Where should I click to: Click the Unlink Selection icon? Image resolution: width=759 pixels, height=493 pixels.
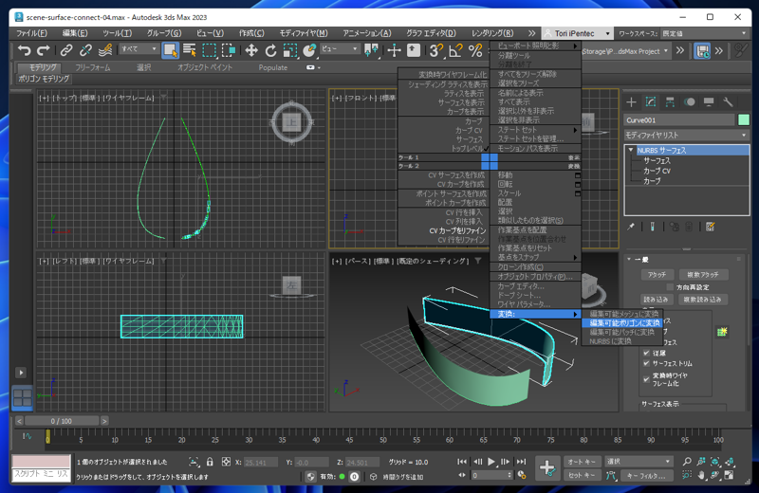point(85,50)
